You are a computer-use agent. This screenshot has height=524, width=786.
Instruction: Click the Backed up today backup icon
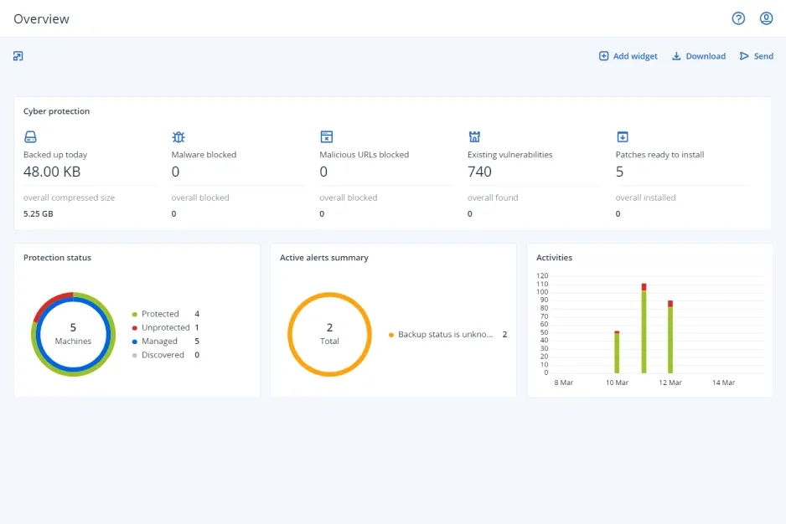(x=30, y=136)
